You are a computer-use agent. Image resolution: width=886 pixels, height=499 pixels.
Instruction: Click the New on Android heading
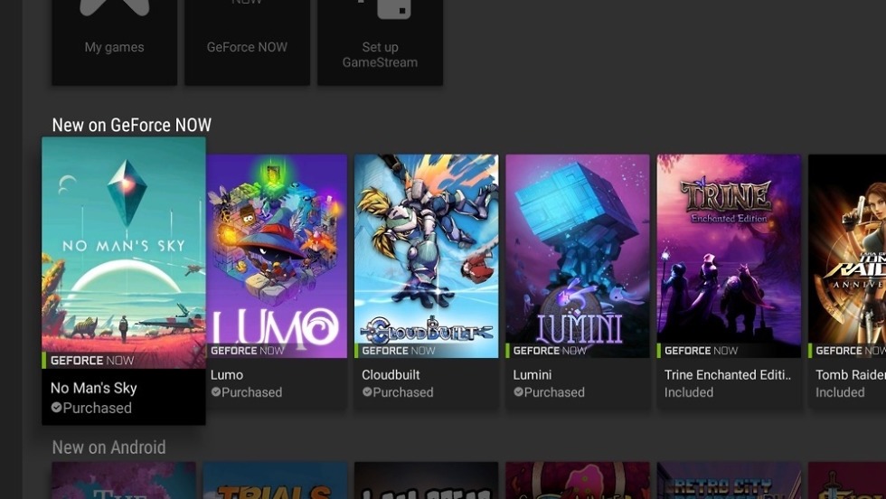click(109, 447)
